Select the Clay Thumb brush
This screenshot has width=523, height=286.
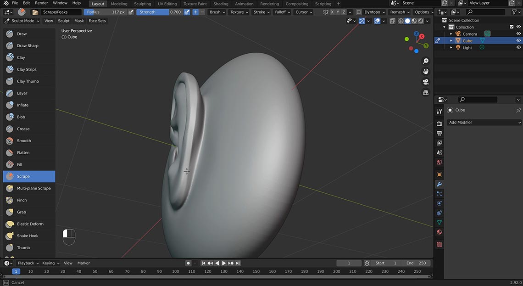[29, 81]
